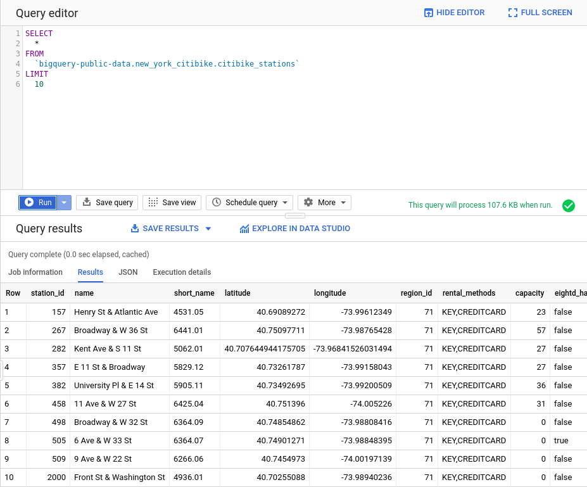Click the Save query floppy disk icon
Viewport: 587px width, 487px height.
pos(87,203)
